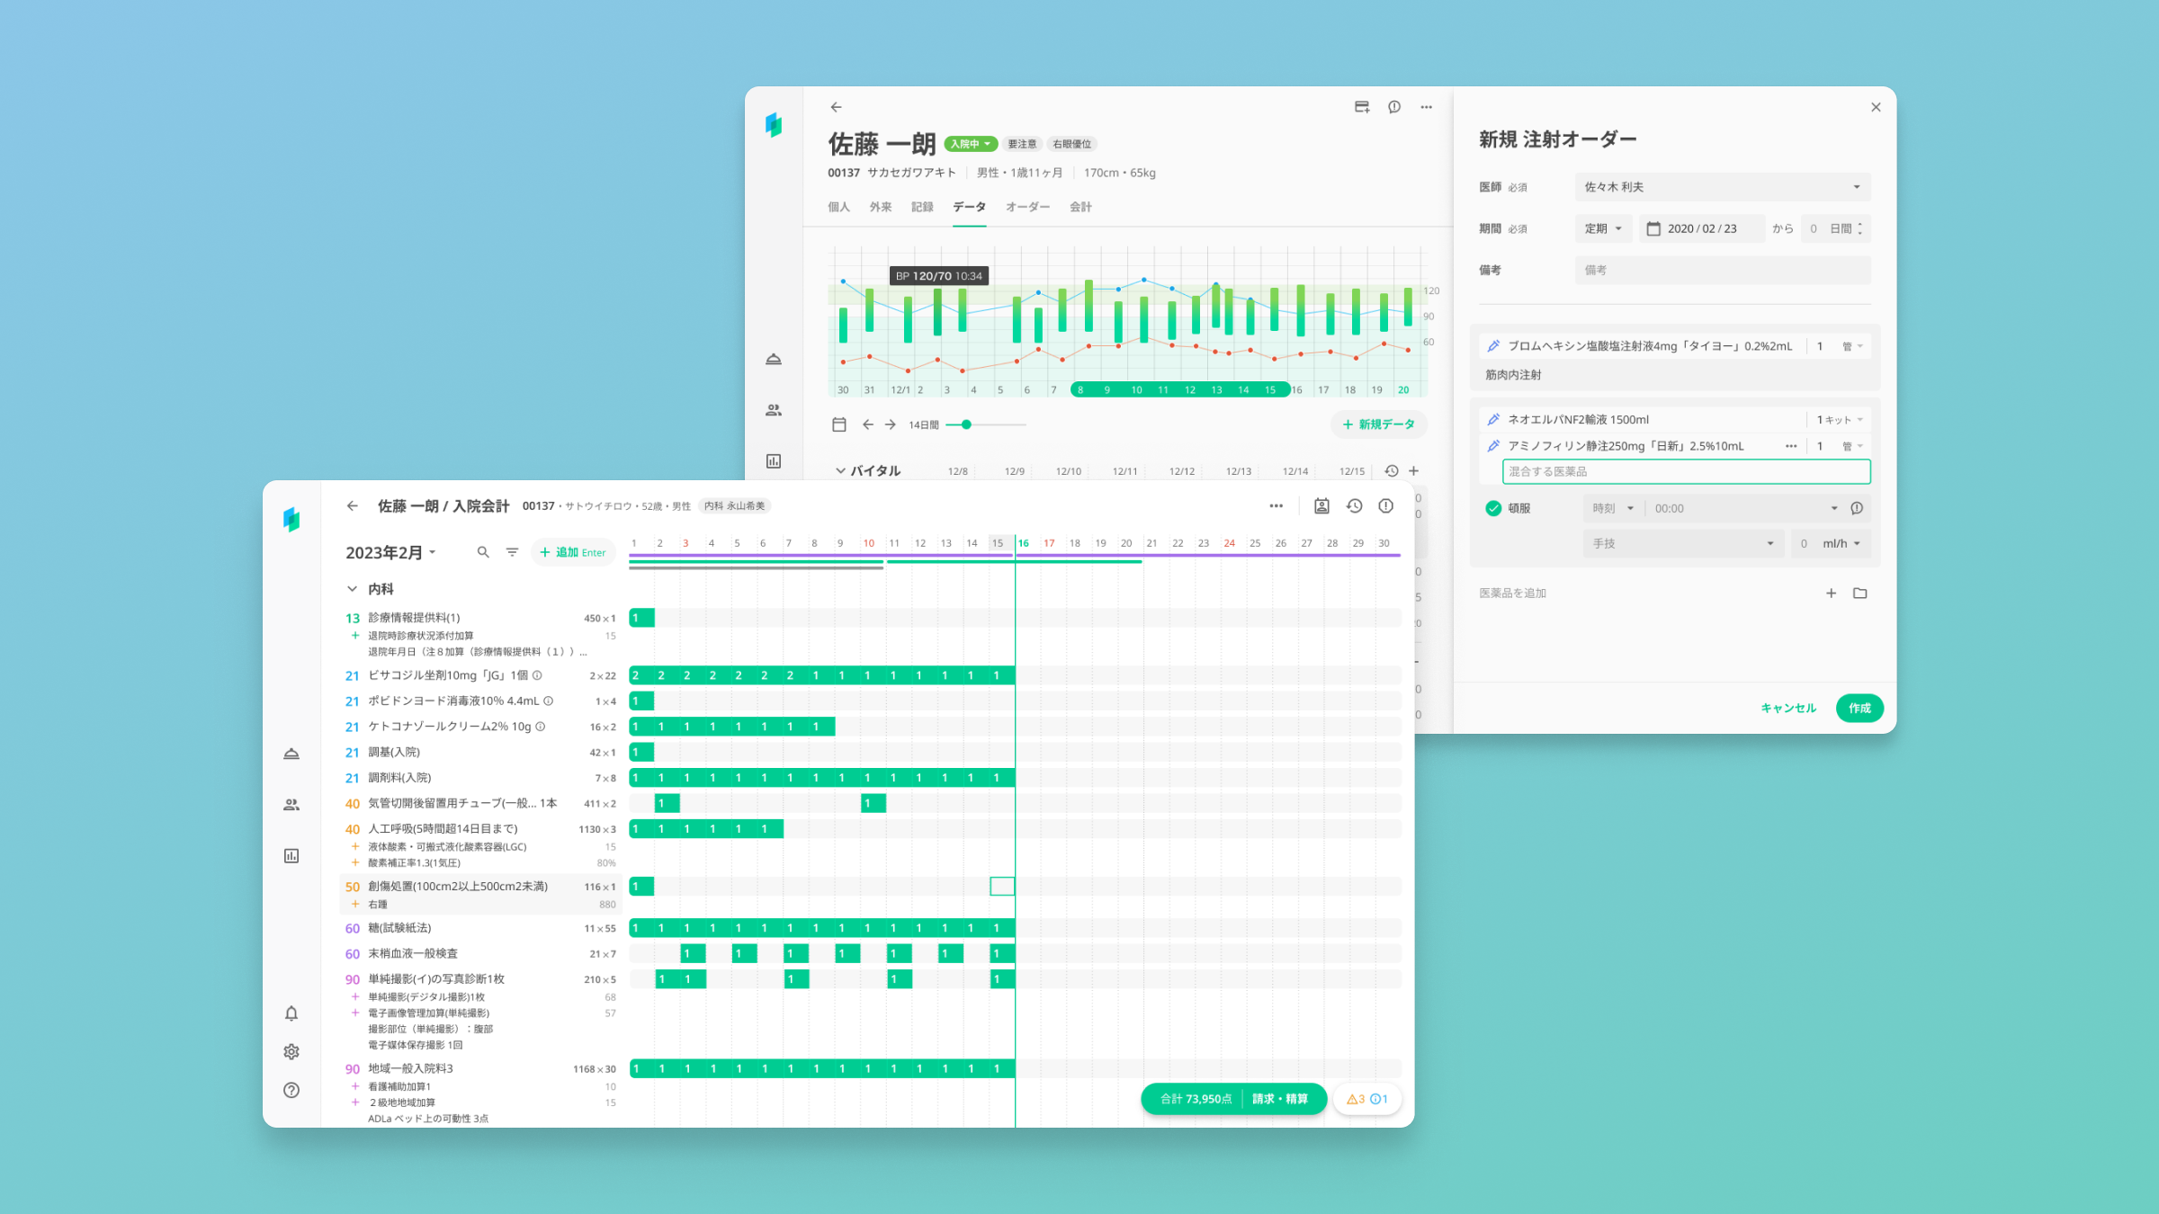Image resolution: width=2159 pixels, height=1214 pixels.
Task: Collapse the 内科 section
Action: tap(352, 589)
